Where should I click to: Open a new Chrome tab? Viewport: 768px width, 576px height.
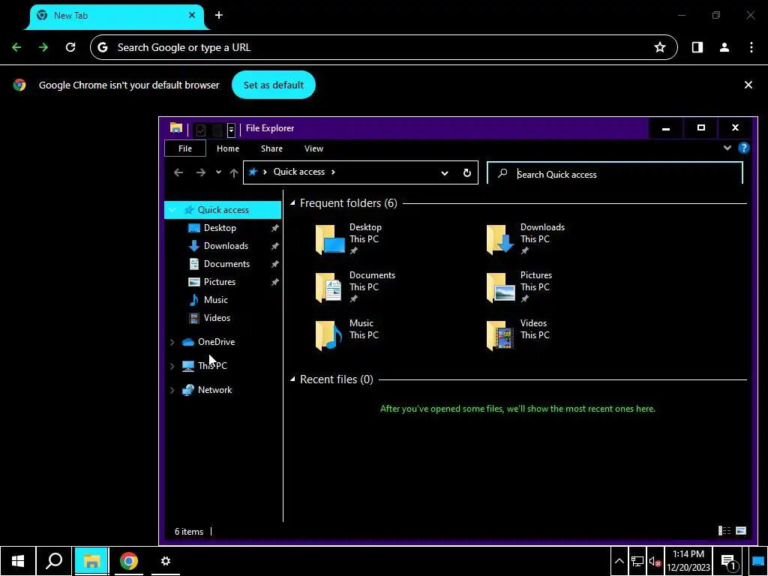(218, 16)
